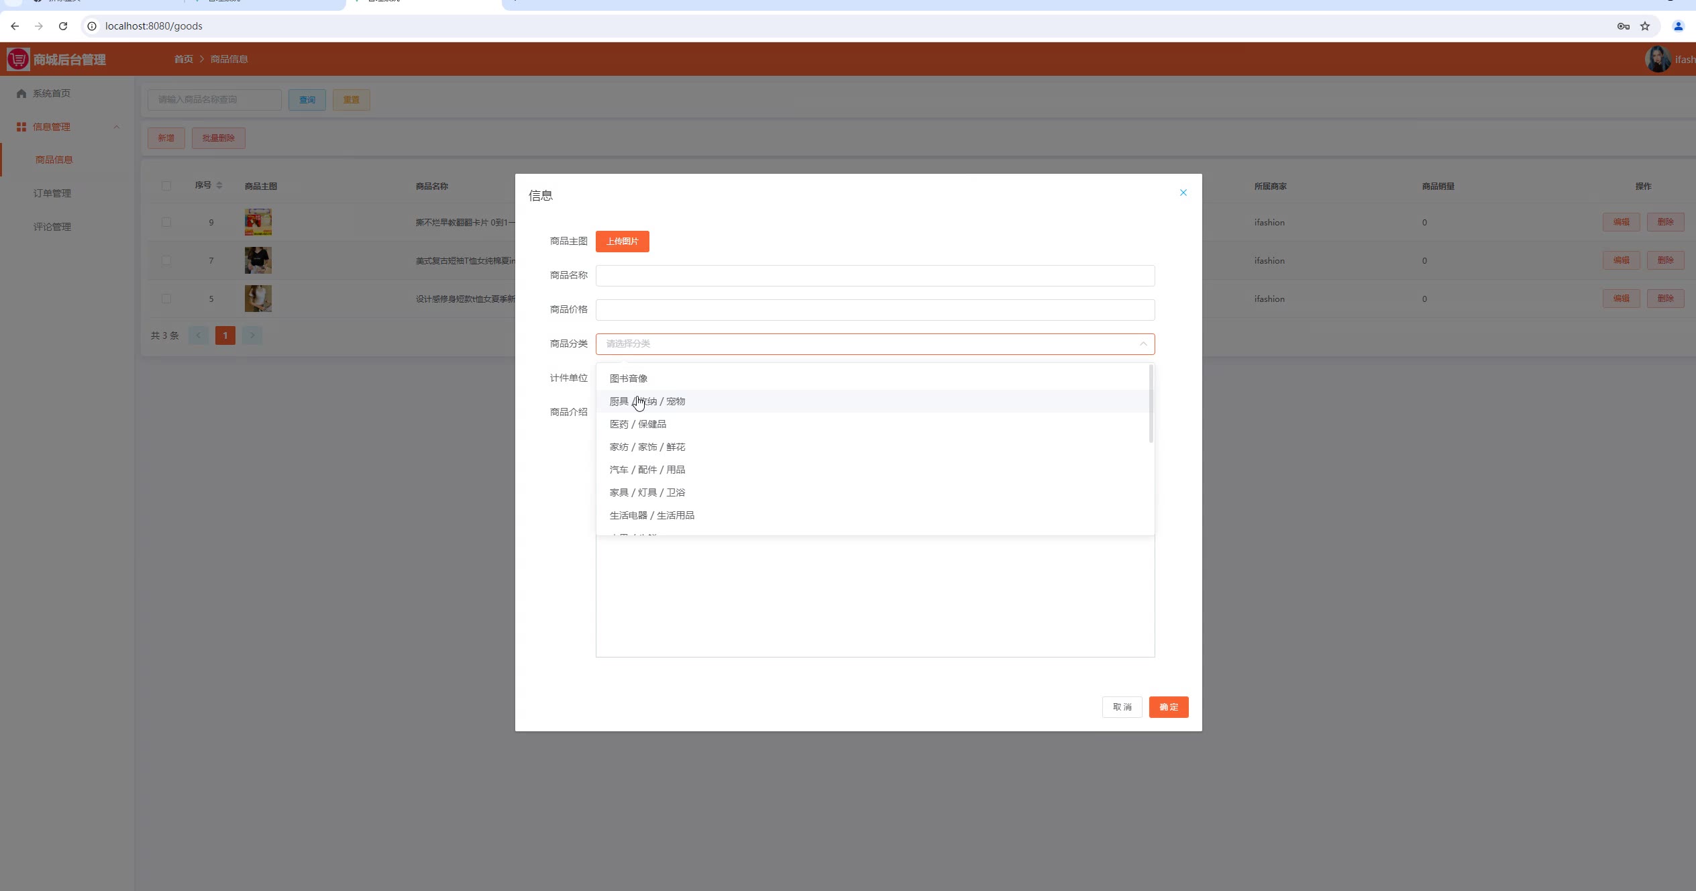Image resolution: width=1696 pixels, height=891 pixels.
Task: Click the user avatar picture
Action: point(1657,59)
